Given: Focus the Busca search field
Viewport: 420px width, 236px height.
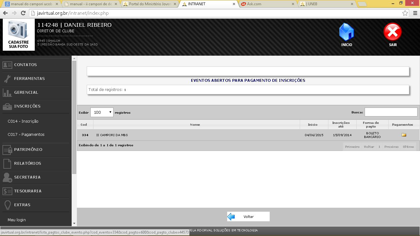Looking at the screenshot, I should click(x=391, y=112).
